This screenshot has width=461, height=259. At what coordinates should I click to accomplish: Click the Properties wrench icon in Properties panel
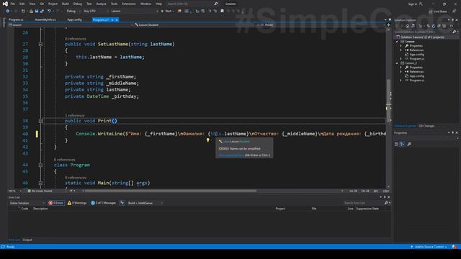pyautogui.click(x=409, y=144)
